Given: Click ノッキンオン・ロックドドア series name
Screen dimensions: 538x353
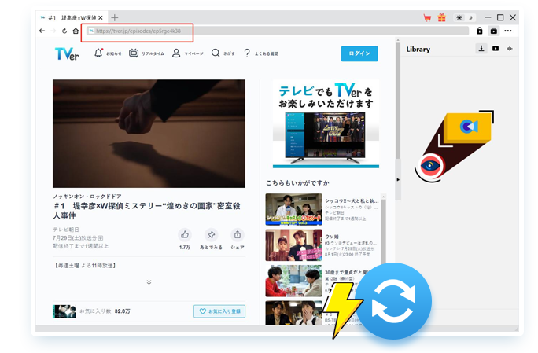Looking at the screenshot, I should 87,197.
